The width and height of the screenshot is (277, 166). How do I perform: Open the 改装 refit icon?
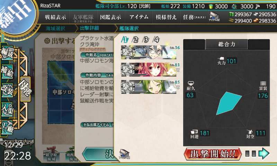click(x=7, y=90)
